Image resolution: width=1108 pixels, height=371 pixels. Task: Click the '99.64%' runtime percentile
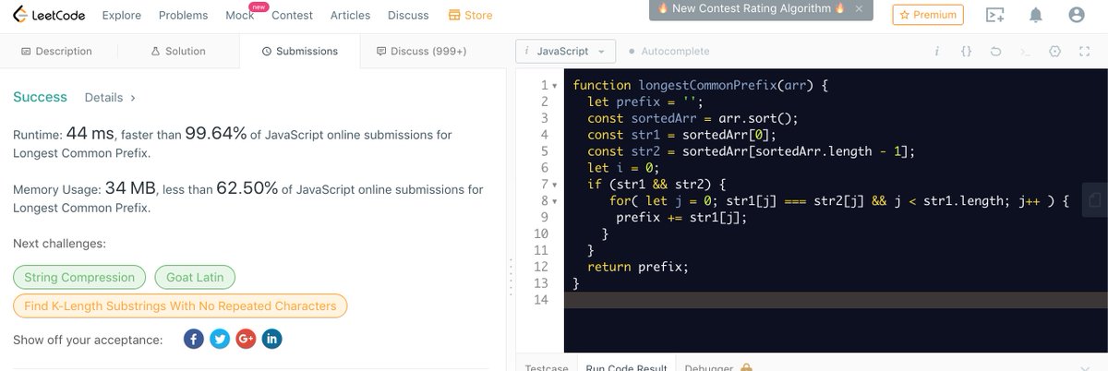pos(215,134)
